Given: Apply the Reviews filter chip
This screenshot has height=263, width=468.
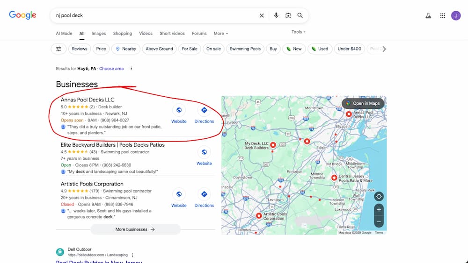Looking at the screenshot, I should click(x=80, y=49).
